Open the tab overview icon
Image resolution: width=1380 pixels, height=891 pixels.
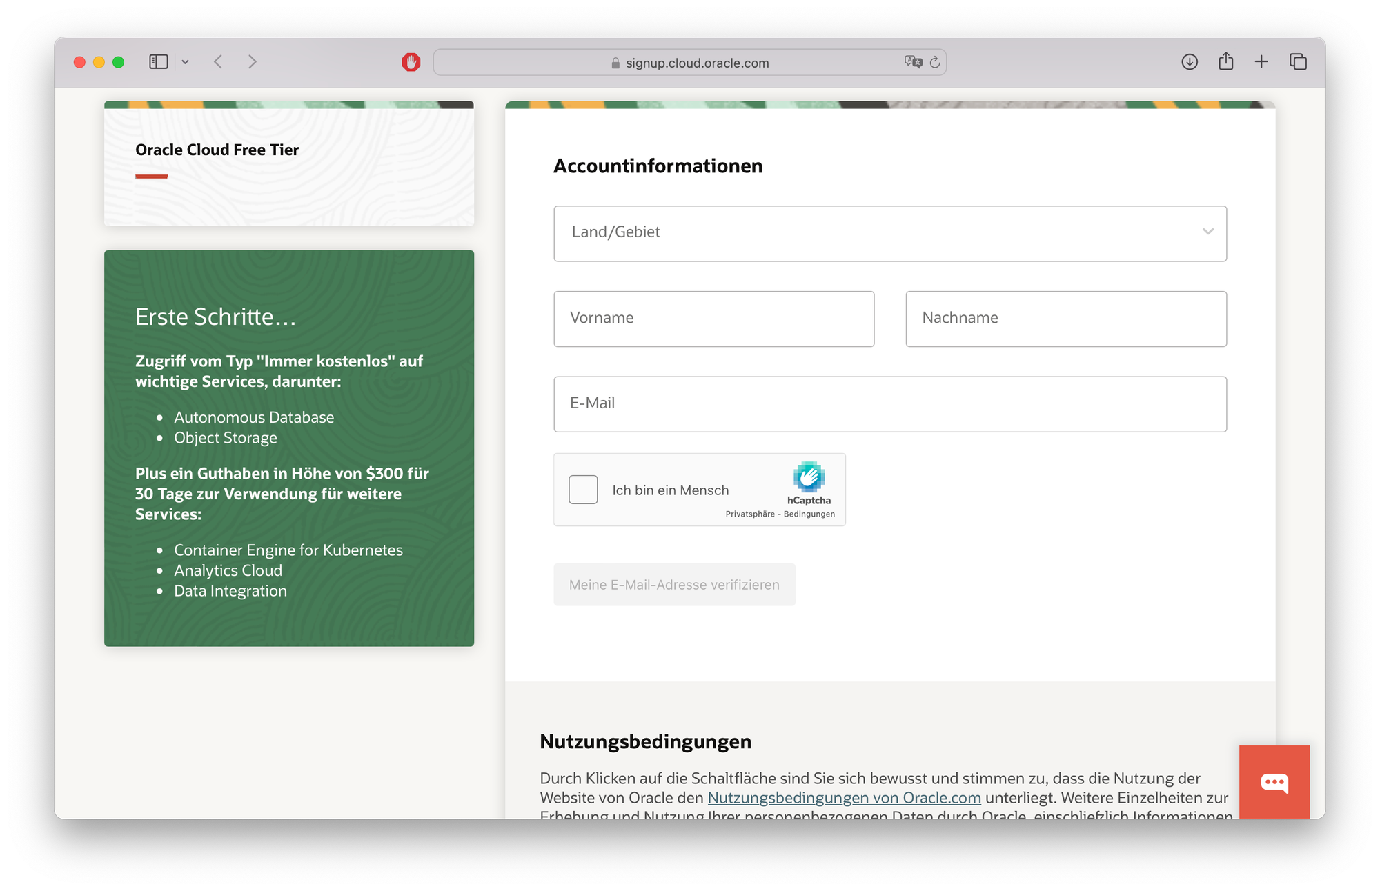click(1298, 61)
